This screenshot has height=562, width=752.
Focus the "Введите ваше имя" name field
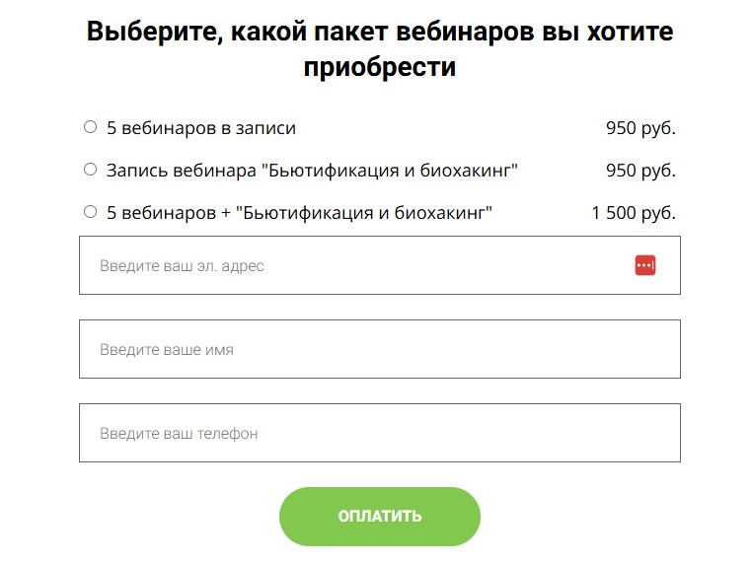(x=379, y=349)
